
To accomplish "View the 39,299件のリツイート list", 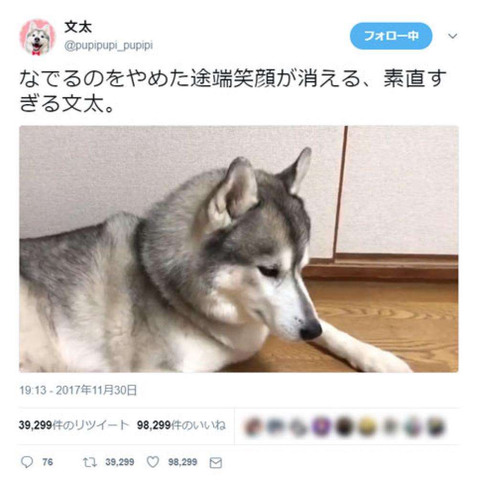I will coord(74,425).
